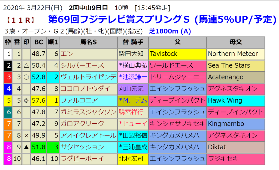The height and width of the screenshot is (170, 279).
Task: Select the × mark for アオイクレアトール
Action: coord(26,135)
